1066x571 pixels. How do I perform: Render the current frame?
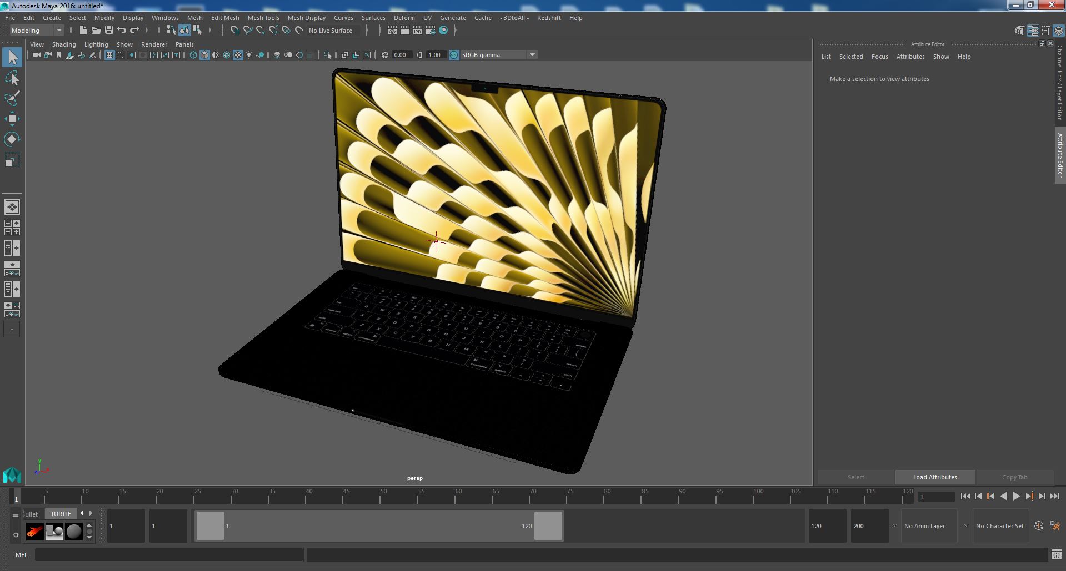coord(405,31)
